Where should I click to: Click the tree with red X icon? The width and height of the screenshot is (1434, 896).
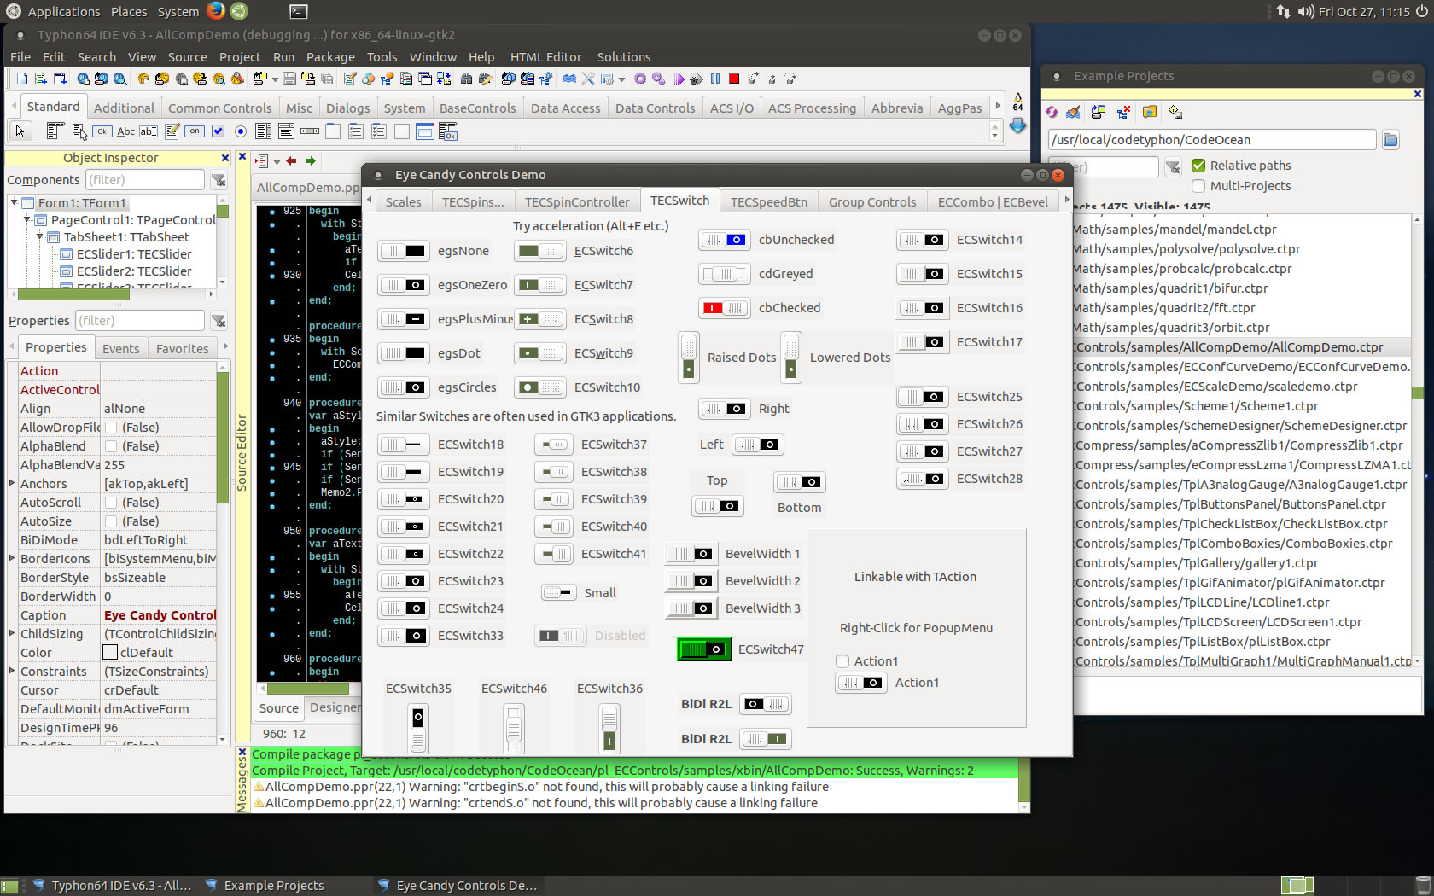tap(1123, 112)
